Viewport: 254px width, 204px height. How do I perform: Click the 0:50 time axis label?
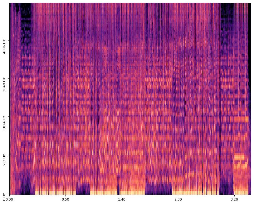click(66, 199)
